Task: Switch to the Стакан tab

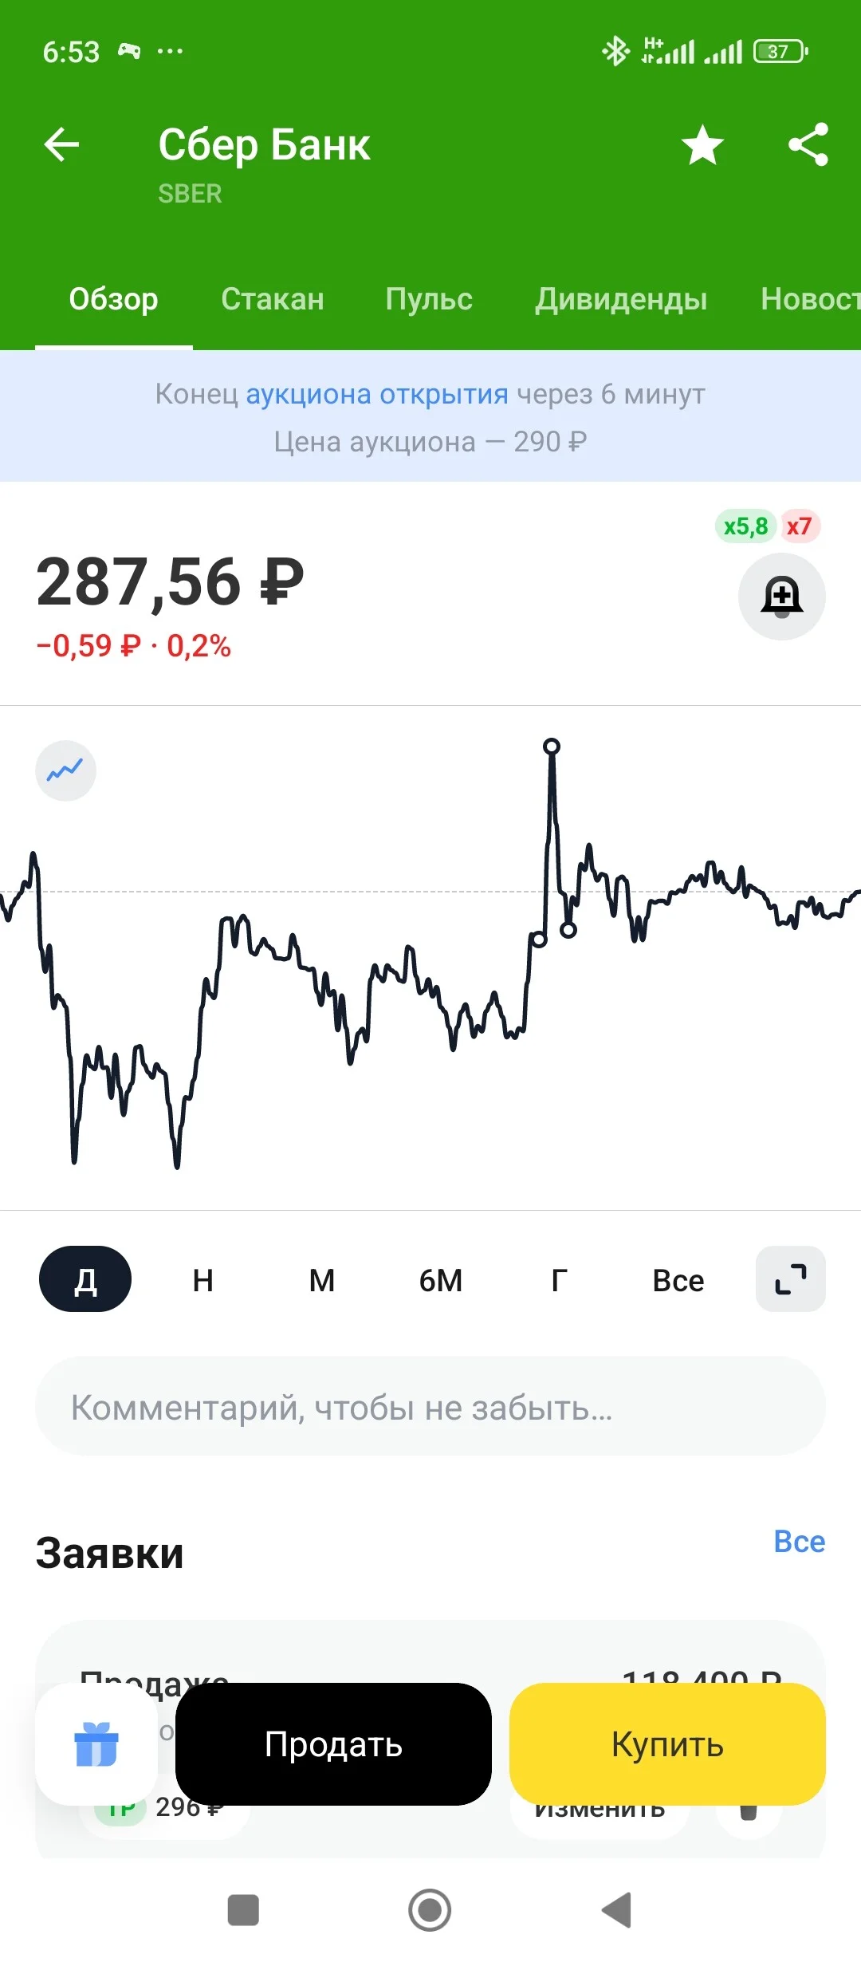Action: 273,299
